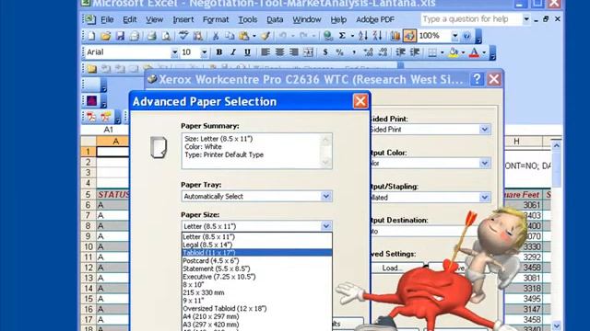Screen dimensions: 590x331
Task: Open the Zoom 100% dropdown
Action: click(454, 36)
